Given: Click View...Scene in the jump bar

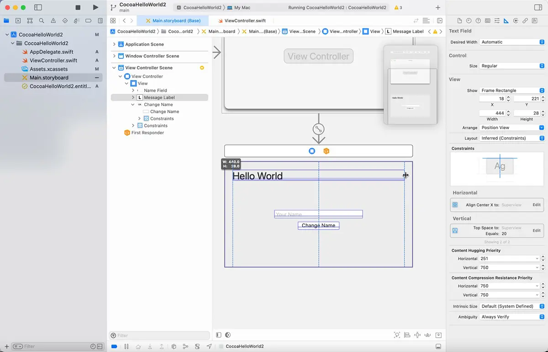Looking at the screenshot, I should pos(299,32).
